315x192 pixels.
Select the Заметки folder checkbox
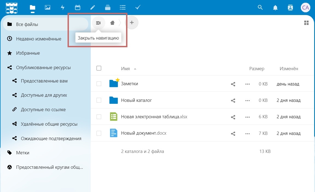pyautogui.click(x=99, y=84)
